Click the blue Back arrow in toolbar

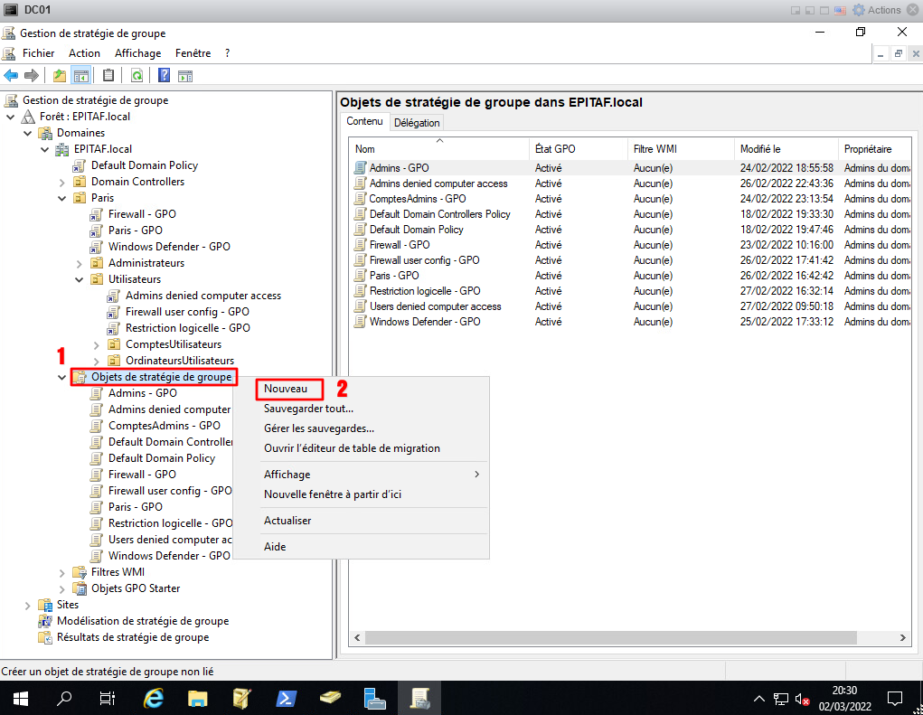pos(12,75)
